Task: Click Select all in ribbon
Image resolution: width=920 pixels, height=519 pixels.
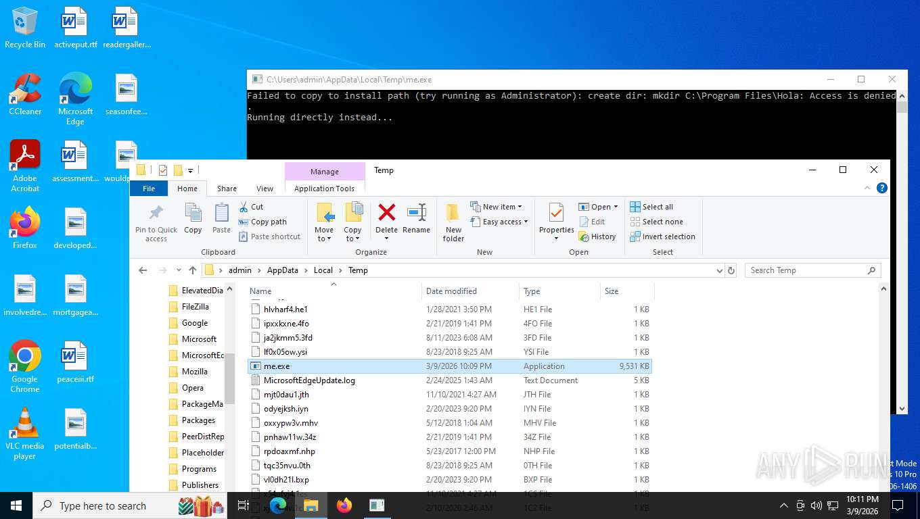Action: click(651, 207)
